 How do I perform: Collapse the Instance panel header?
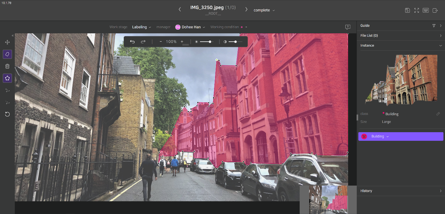coord(440,46)
